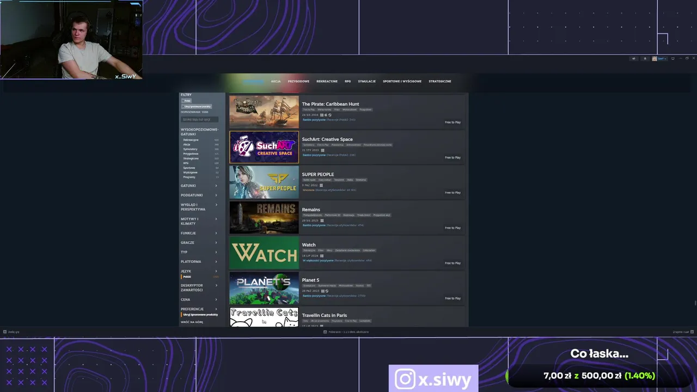Viewport: 697px width, 392px height.
Task: Open the SuchArt: Creative Space thumbnail
Action: point(264,147)
